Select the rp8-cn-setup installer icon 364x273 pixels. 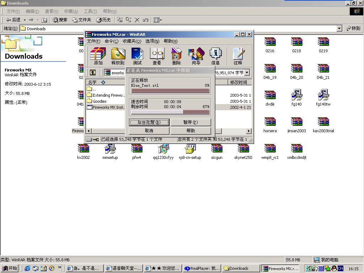pyautogui.click(x=190, y=152)
